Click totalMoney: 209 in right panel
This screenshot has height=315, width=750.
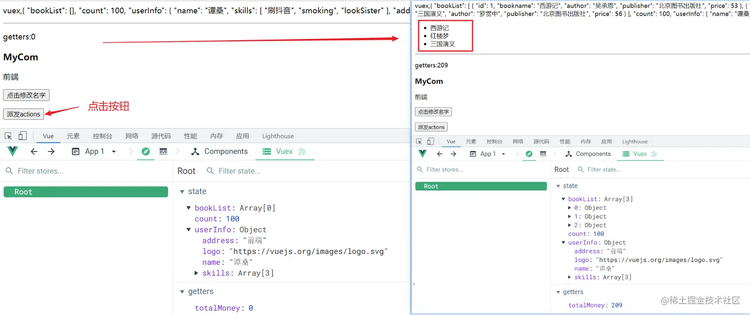click(x=595, y=305)
